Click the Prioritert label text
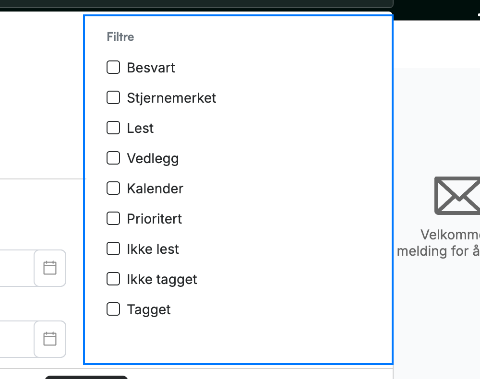Screen dimensions: 480x379 tap(154, 219)
